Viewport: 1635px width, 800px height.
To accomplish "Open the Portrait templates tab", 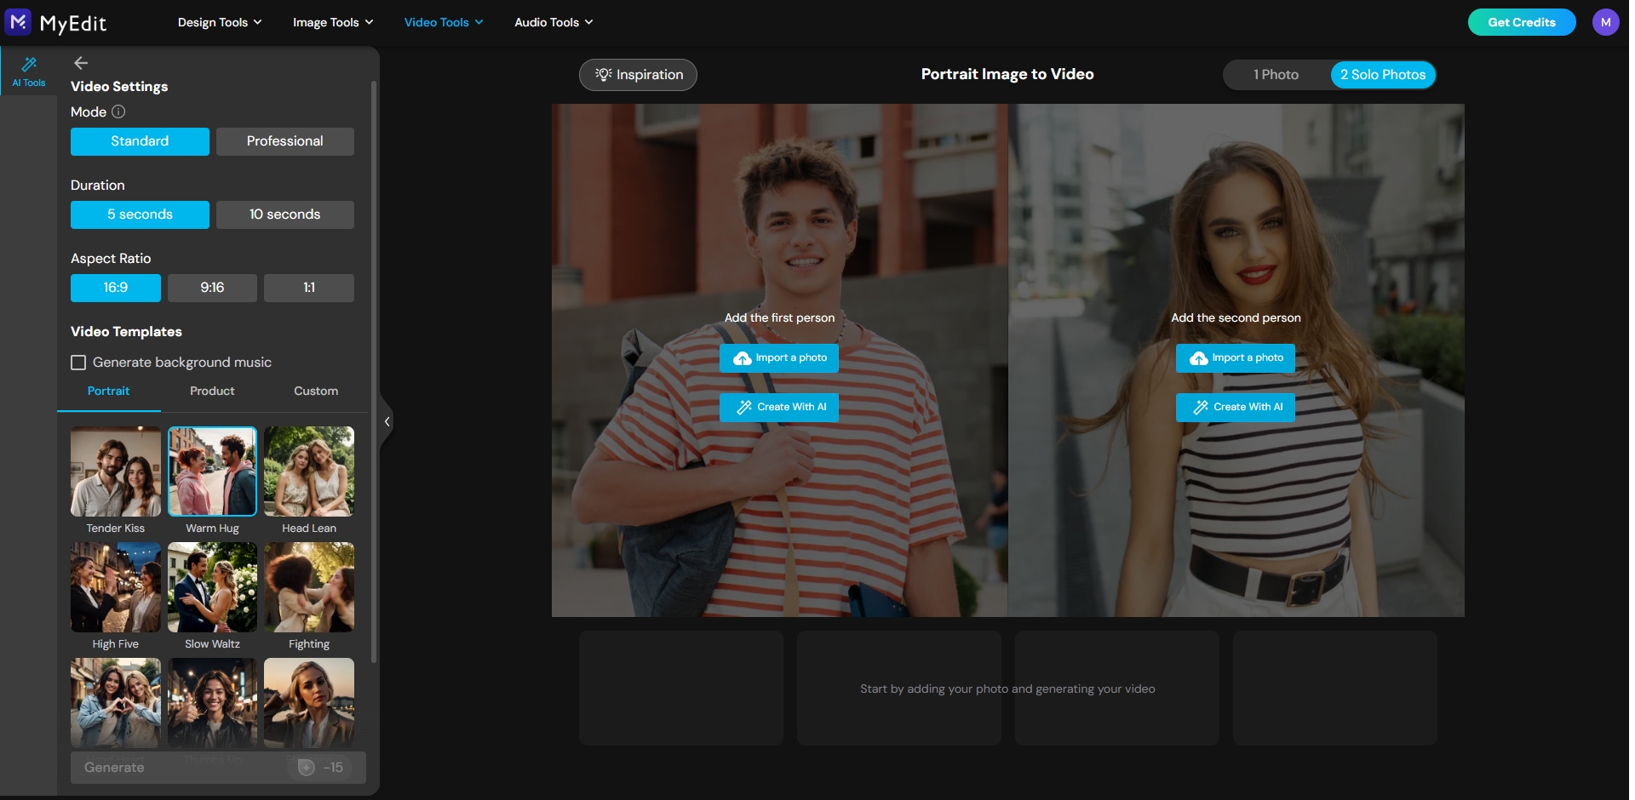I will [x=109, y=391].
